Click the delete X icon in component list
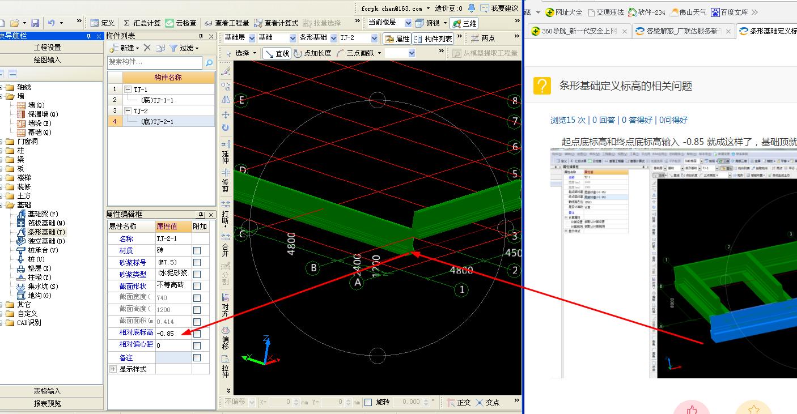 tap(147, 48)
